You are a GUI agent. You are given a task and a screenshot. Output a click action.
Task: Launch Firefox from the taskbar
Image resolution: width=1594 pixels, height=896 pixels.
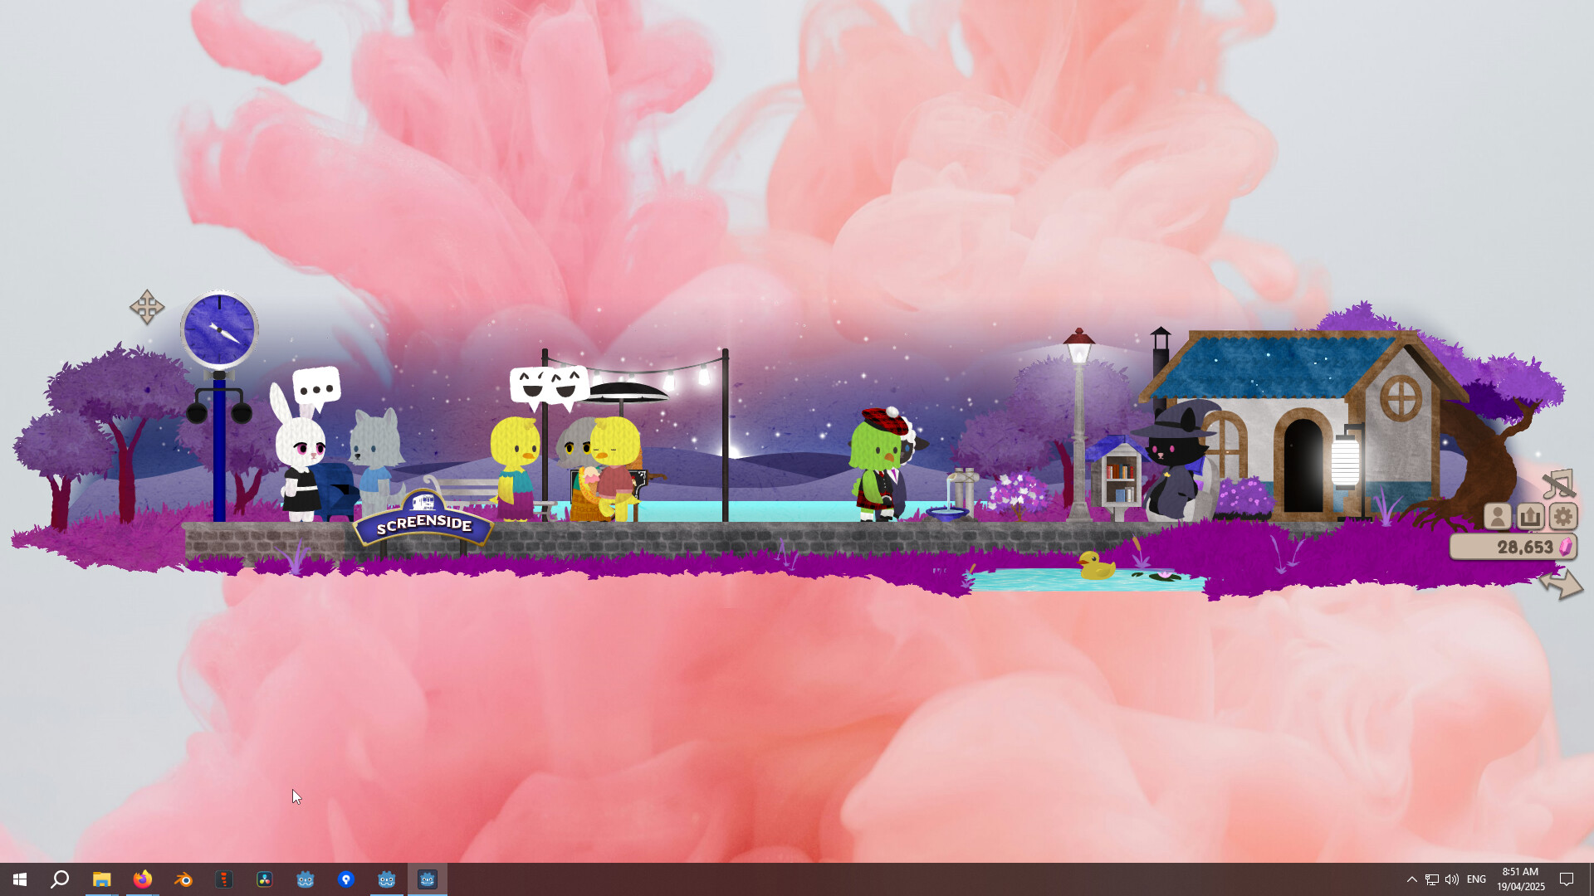143,879
